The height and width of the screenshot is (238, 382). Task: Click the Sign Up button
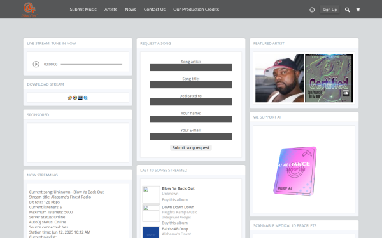pos(330,10)
